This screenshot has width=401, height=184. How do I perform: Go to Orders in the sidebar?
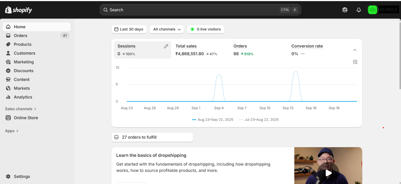(x=21, y=36)
